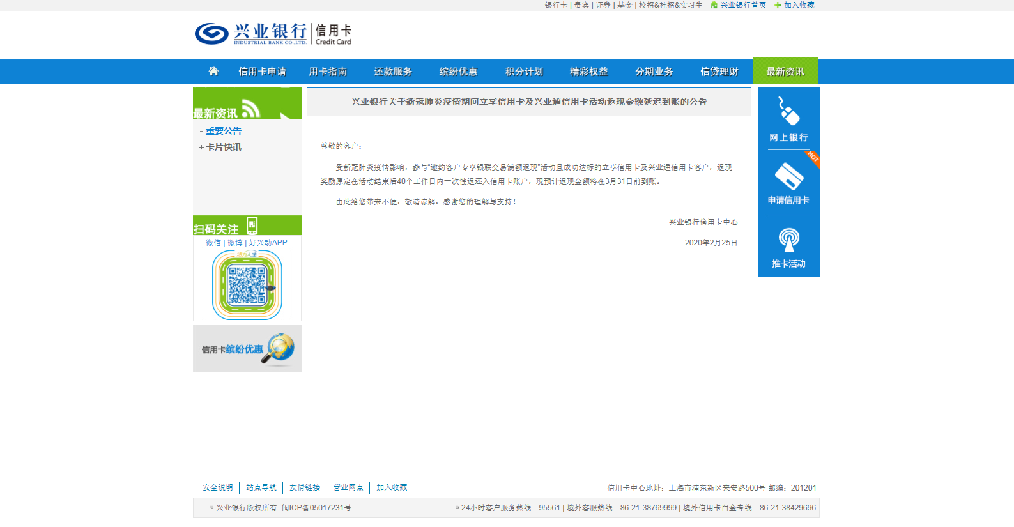Click the 扫码关注 sidebar header
The width and height of the screenshot is (1014, 527).
click(x=247, y=225)
